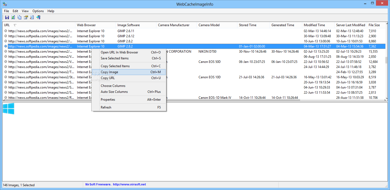Click the 'Canon EOS 10D' camera model cell
390x190 pixels.
click(x=210, y=77)
